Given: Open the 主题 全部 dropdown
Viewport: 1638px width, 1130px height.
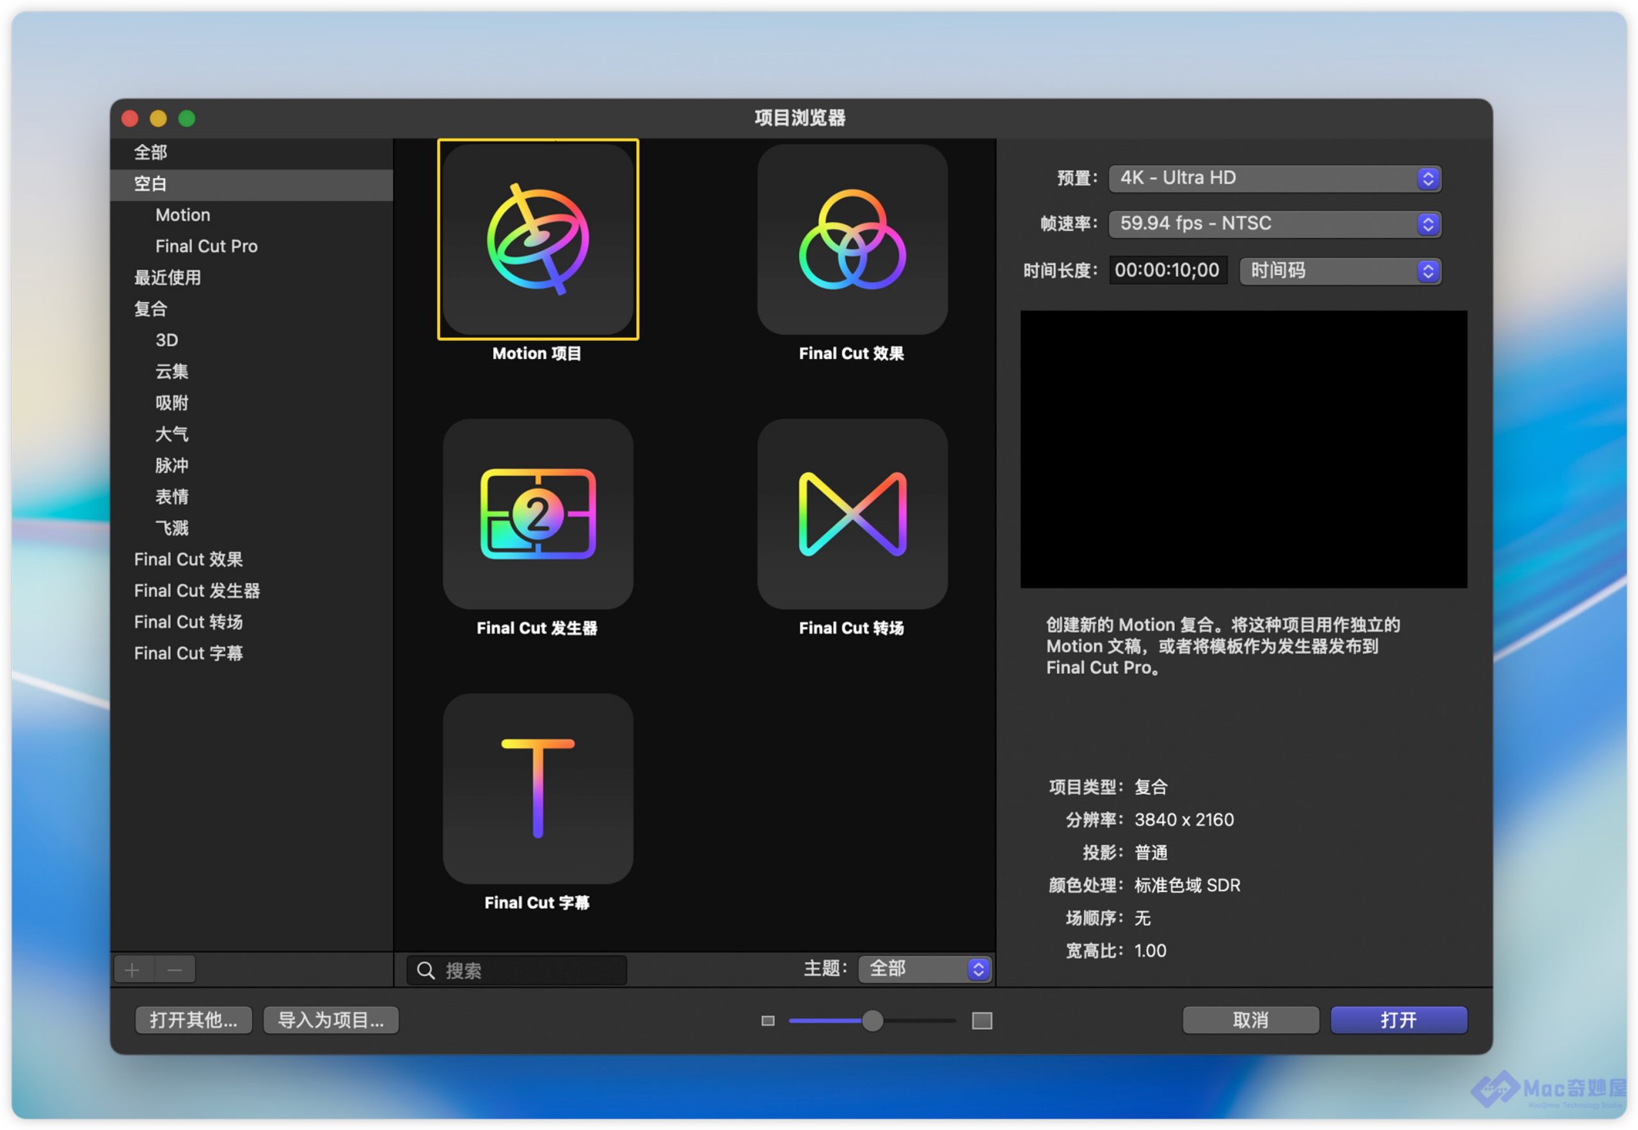Looking at the screenshot, I should coord(925,969).
